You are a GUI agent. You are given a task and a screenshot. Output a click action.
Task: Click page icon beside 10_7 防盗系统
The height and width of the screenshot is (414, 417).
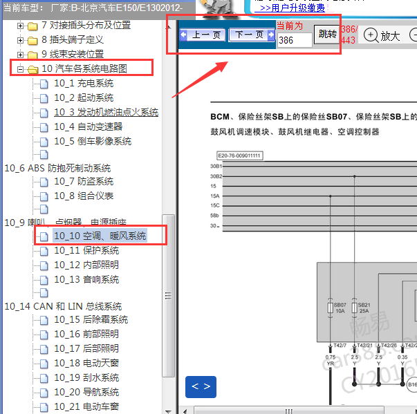click(x=44, y=182)
